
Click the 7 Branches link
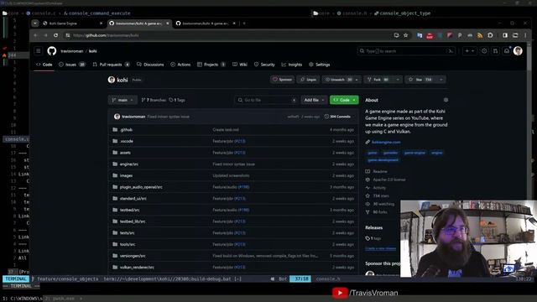click(153, 100)
